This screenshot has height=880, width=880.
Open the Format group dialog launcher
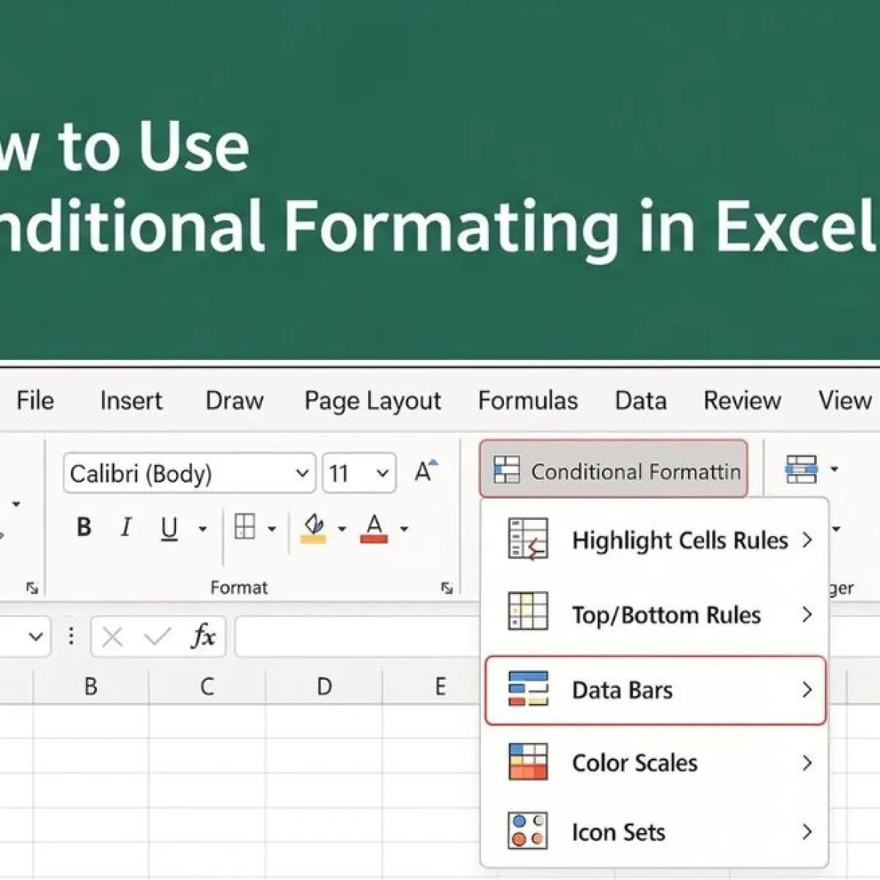(x=447, y=587)
